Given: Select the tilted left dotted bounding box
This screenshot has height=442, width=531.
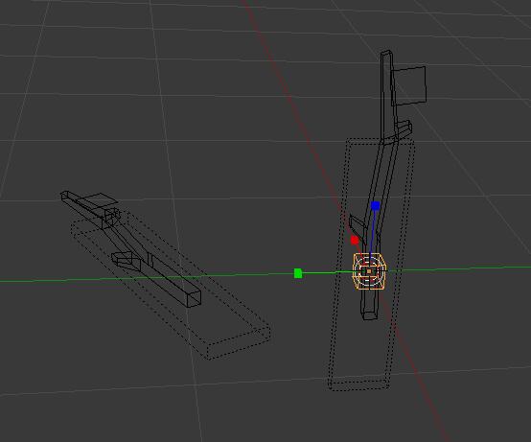Looking at the screenshot, I should point(171,285).
